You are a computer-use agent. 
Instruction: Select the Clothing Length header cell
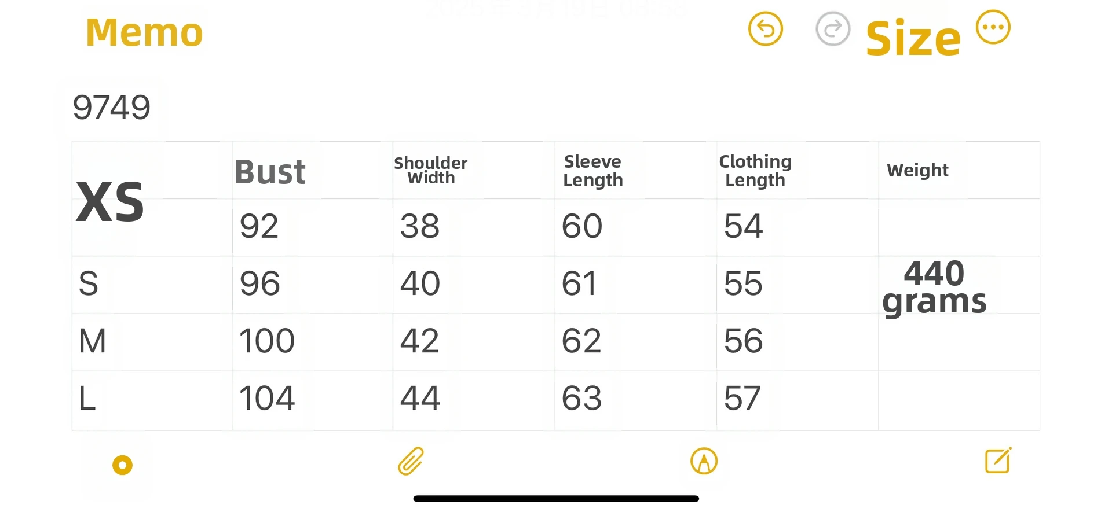(755, 171)
